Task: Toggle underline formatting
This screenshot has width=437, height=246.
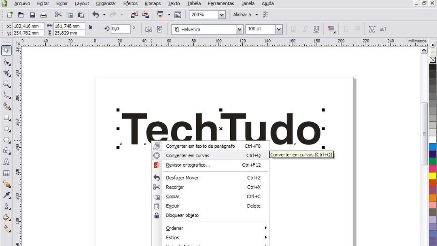Action: point(316,29)
